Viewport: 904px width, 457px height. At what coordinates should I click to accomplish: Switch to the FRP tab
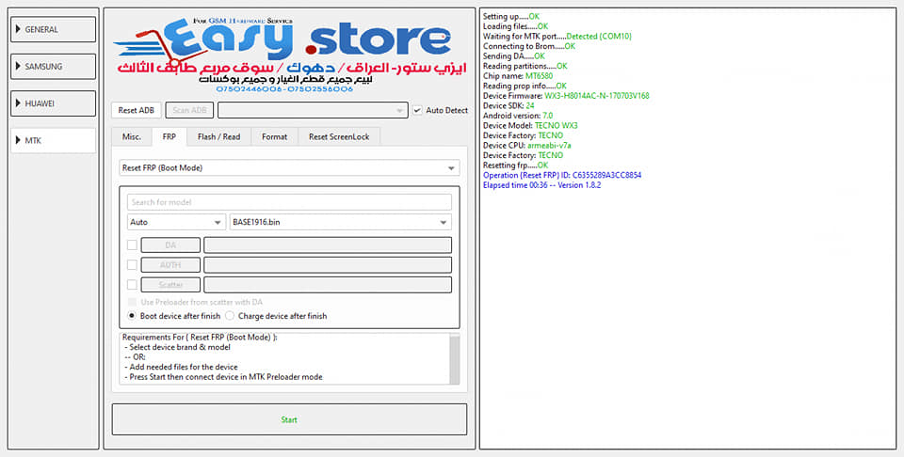(169, 136)
